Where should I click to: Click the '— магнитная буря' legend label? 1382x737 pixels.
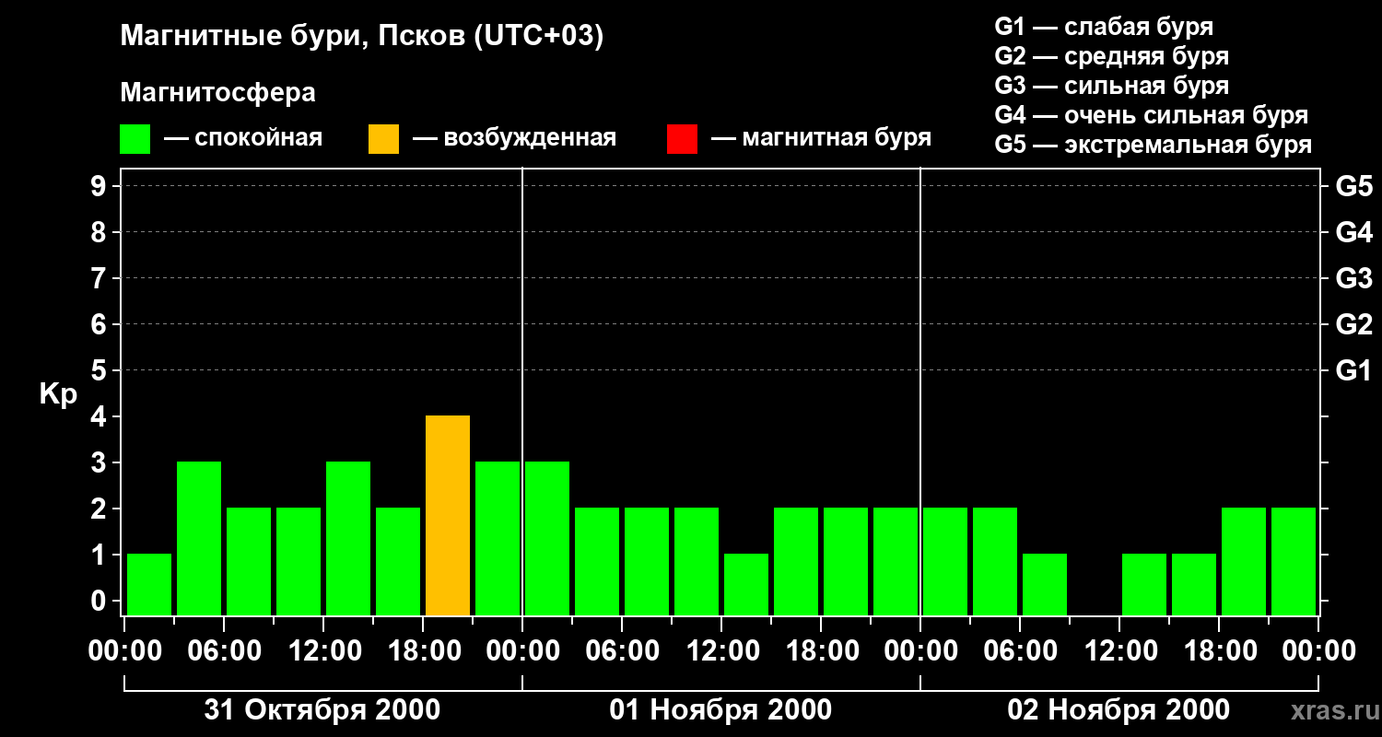point(821,139)
